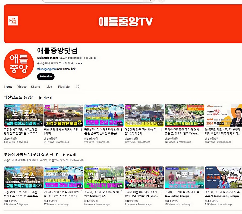242x214 pixels.
Task: Click The JoongAng logo on the red banner
Action: 13,21
